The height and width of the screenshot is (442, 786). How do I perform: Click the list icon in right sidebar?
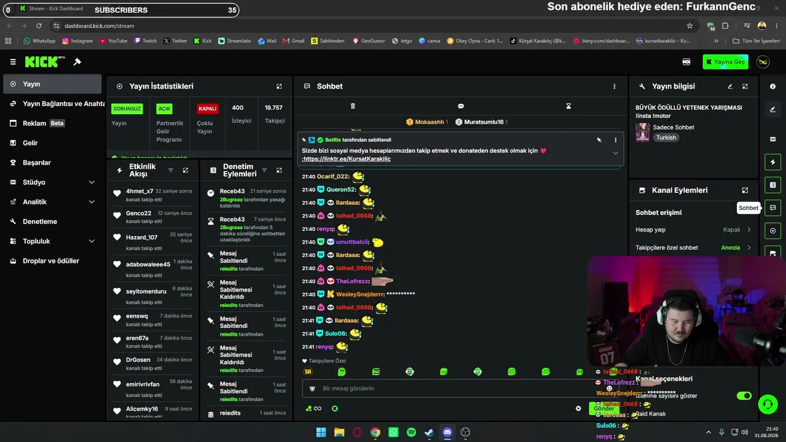(772, 185)
